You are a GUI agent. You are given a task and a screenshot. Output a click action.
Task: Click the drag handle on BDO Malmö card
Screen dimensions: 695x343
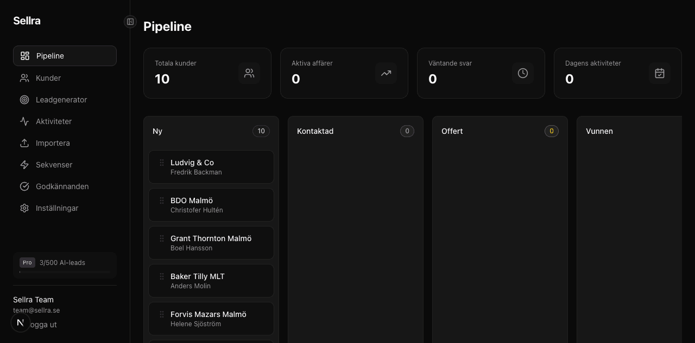(162, 200)
